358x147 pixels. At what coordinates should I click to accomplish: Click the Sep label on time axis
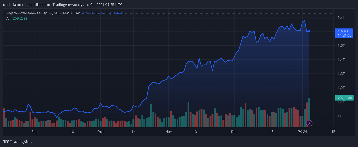(35, 132)
